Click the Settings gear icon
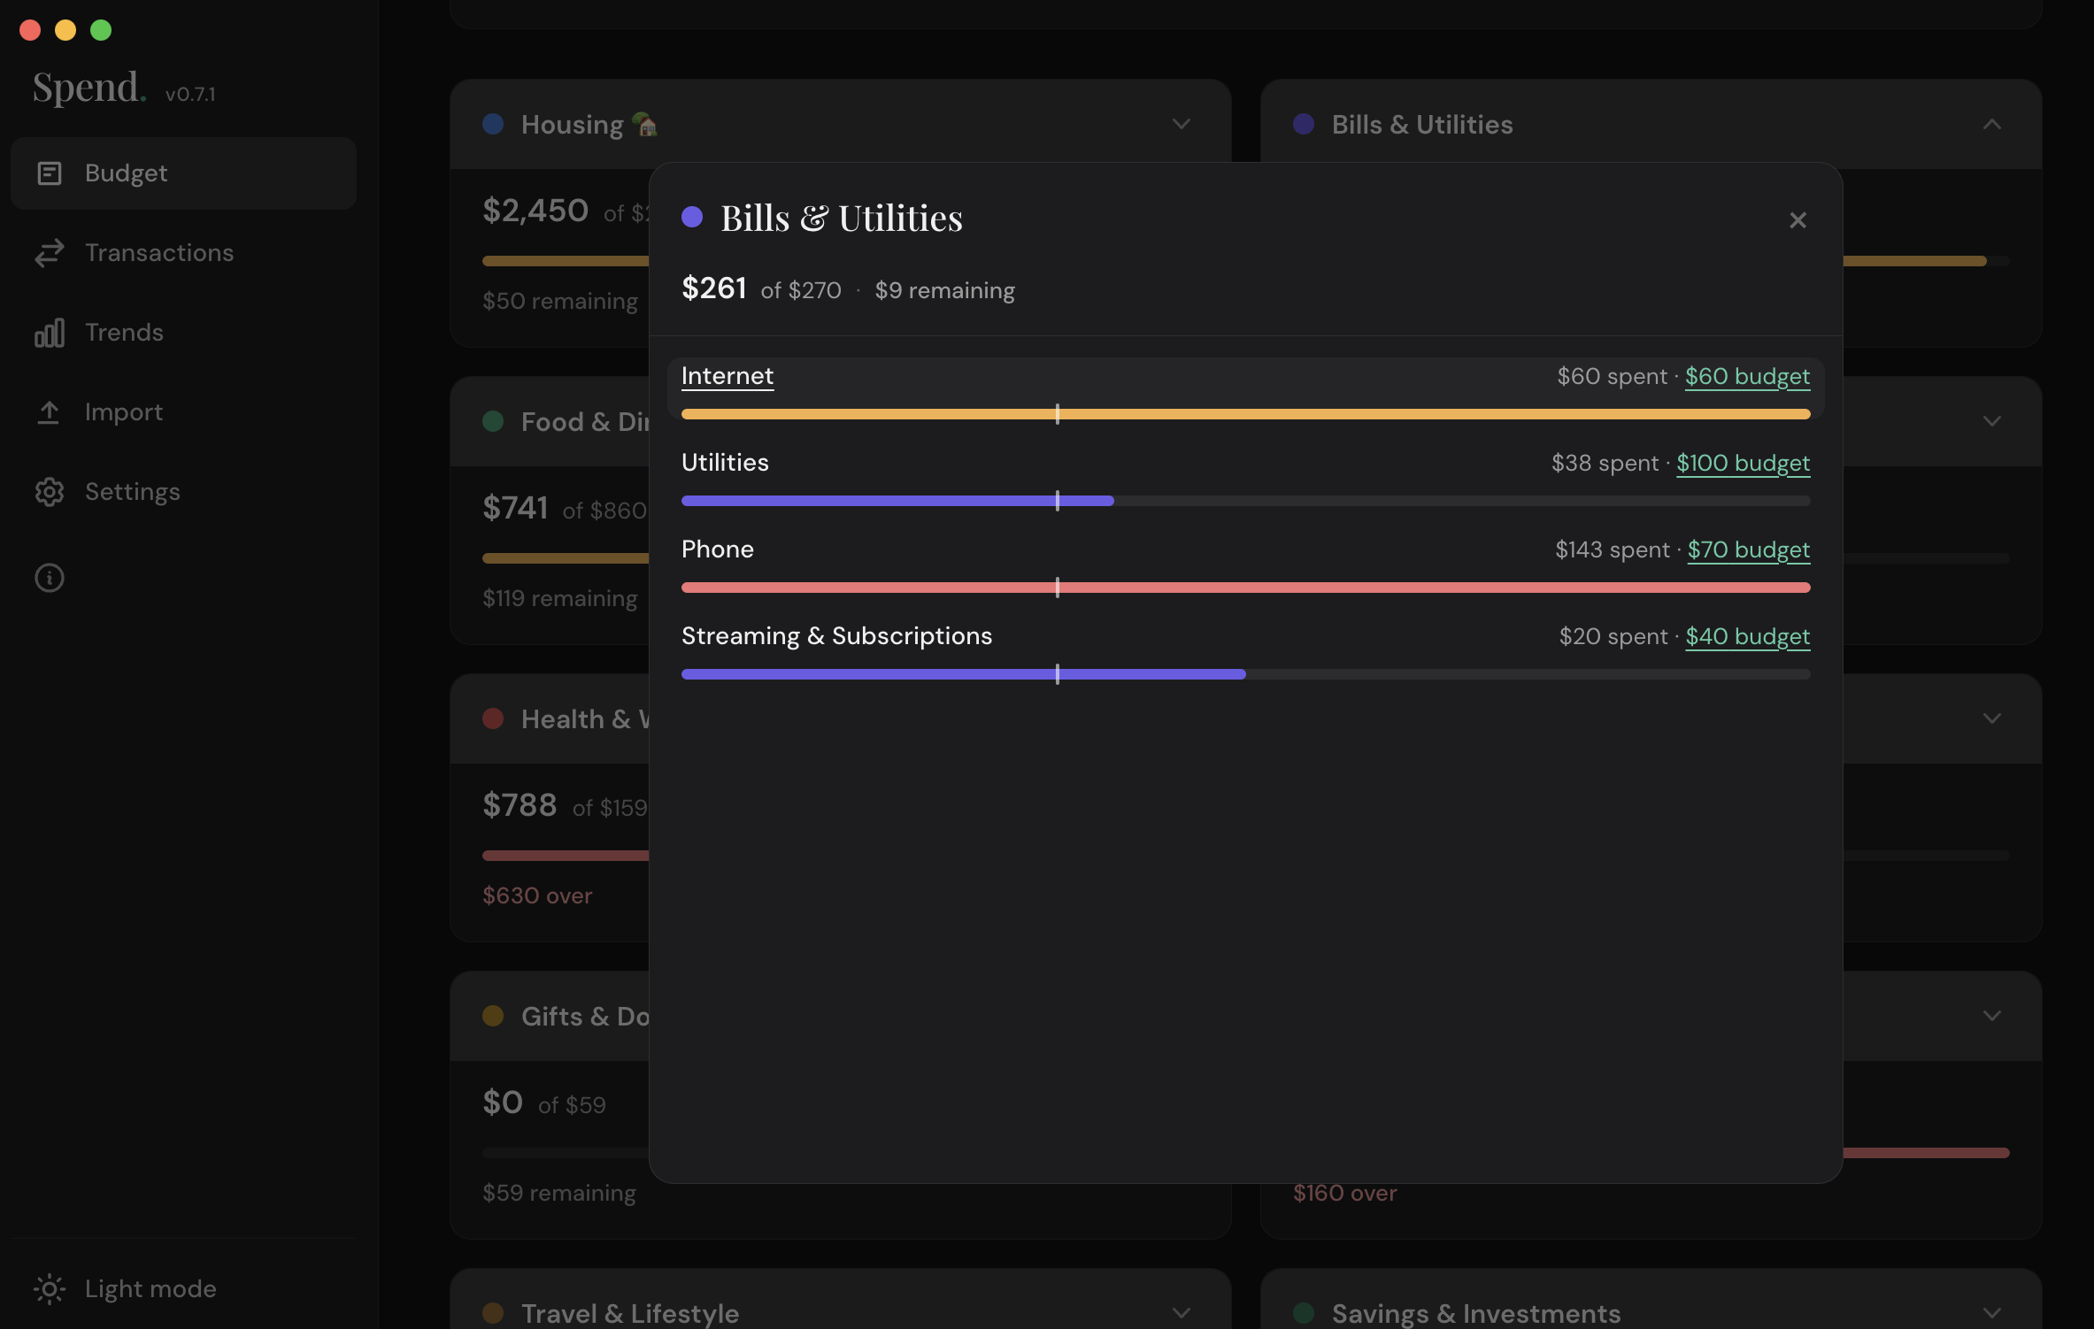The height and width of the screenshot is (1329, 2094). 50,492
